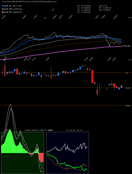Click the 47992.00 EMA price label

[x=126, y=46]
